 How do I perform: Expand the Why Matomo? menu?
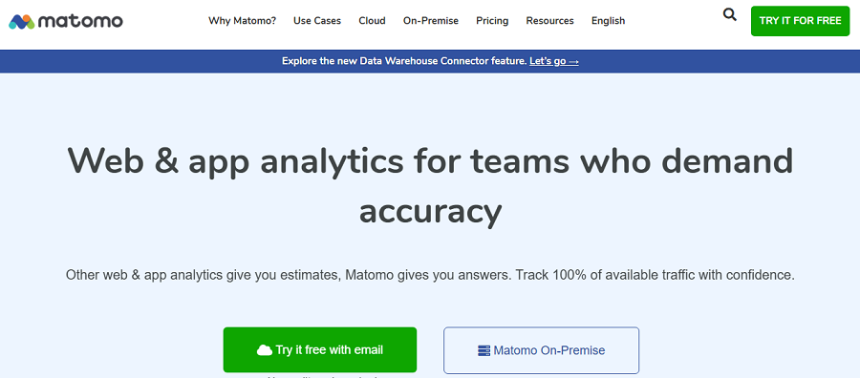(x=243, y=21)
